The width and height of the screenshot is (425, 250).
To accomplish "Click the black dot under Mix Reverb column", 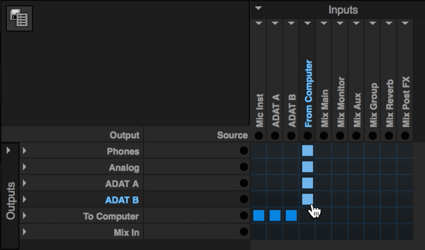I will point(389,136).
